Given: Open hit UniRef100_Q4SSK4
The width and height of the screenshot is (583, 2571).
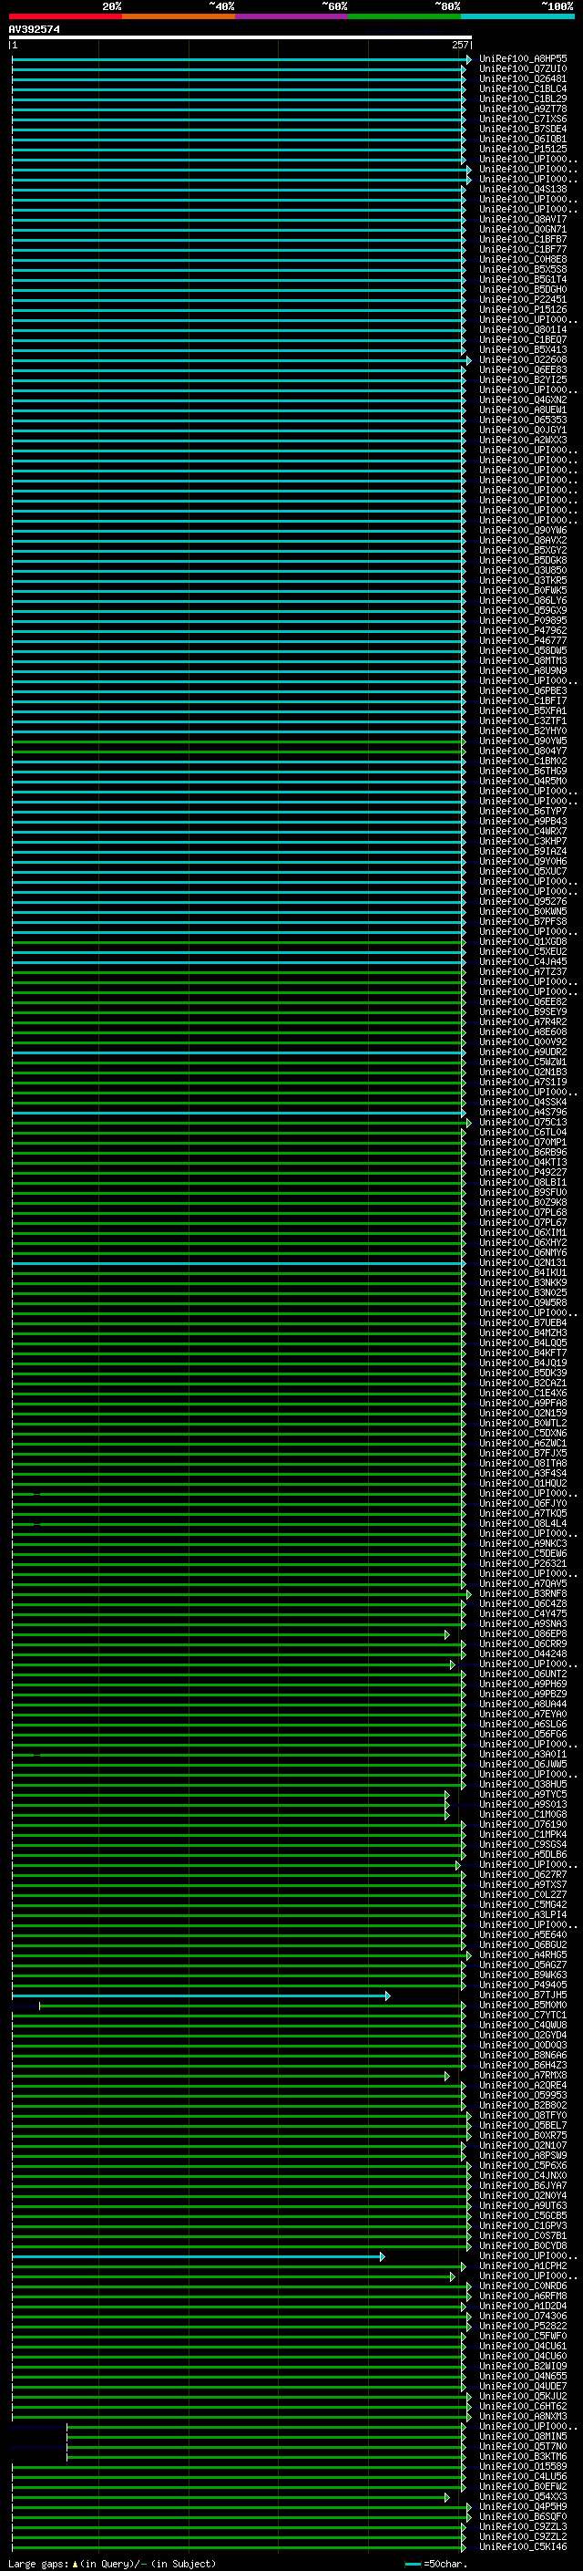Looking at the screenshot, I should tap(523, 1102).
